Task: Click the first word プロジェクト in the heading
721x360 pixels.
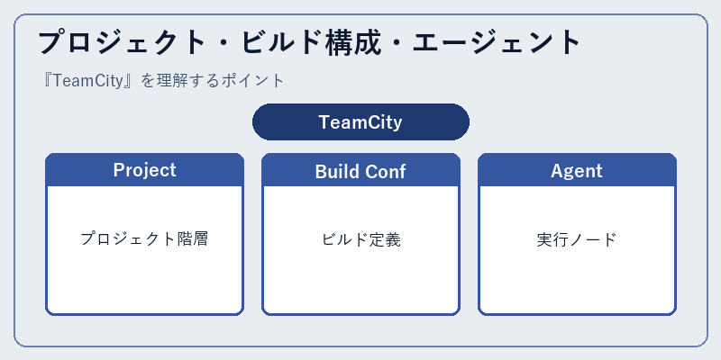Action: (x=123, y=42)
